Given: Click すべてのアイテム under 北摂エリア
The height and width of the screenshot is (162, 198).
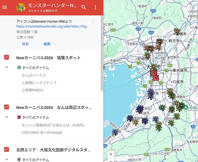Looking at the screenshot, I should coord(36,160).
